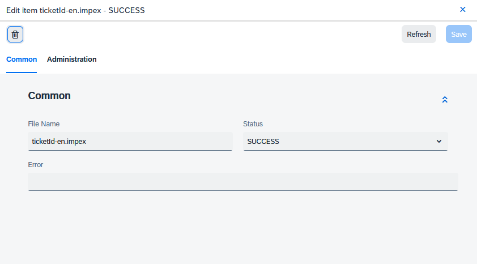477x264 pixels.
Task: Click the Status dropdown arrow
Action: (439, 142)
